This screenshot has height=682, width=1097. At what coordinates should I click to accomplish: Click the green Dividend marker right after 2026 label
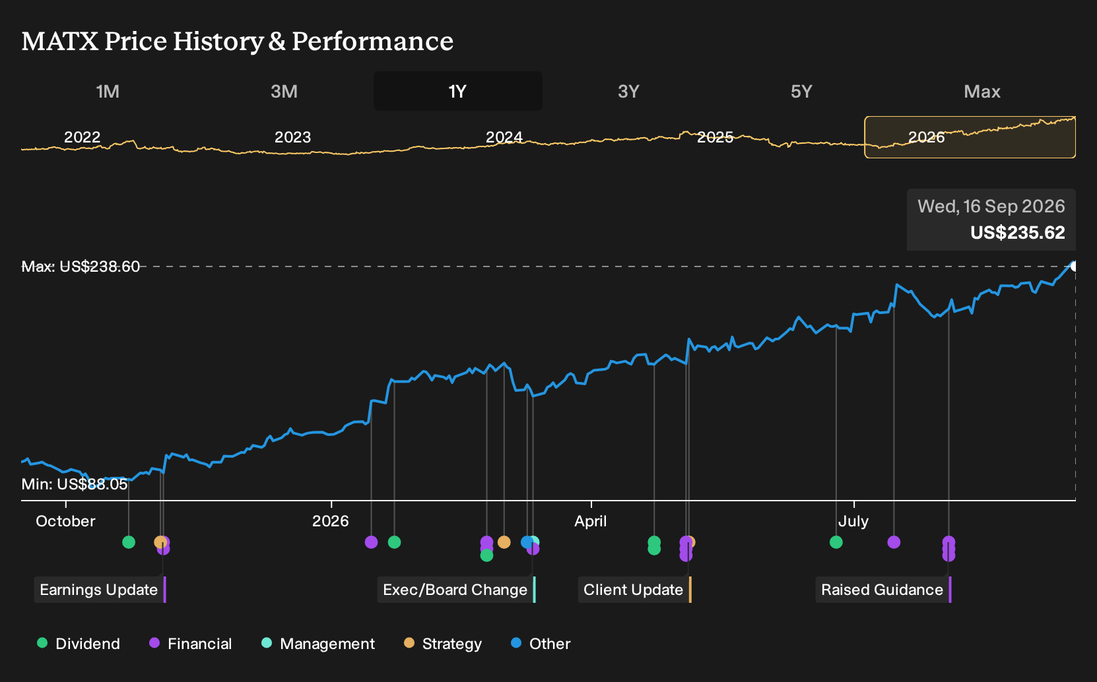tap(395, 542)
